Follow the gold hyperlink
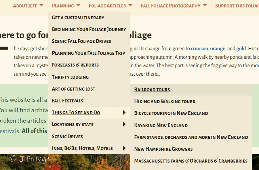The image size is (259, 170). point(241,49)
